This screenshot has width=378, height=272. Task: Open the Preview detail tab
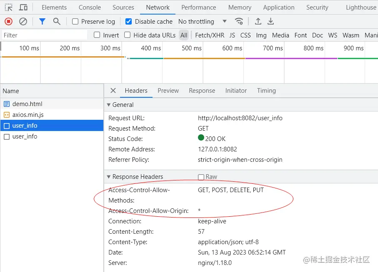coord(168,91)
